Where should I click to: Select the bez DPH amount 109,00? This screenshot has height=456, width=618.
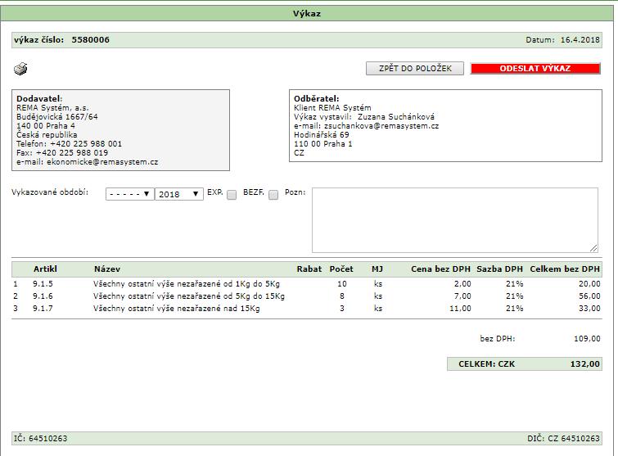pyautogui.click(x=587, y=339)
